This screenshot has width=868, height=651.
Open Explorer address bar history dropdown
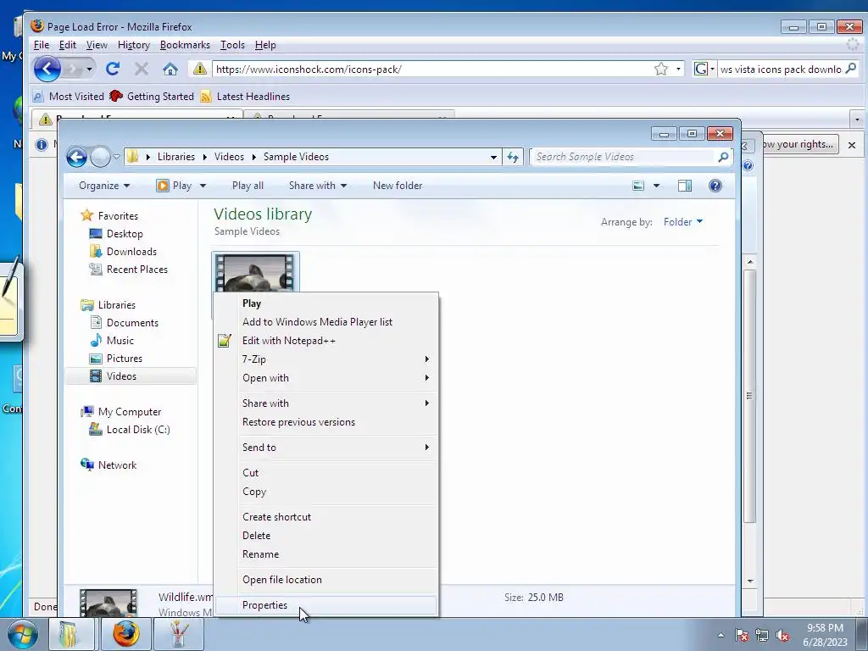[493, 157]
